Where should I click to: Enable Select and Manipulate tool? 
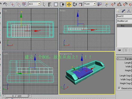[107, 4]
